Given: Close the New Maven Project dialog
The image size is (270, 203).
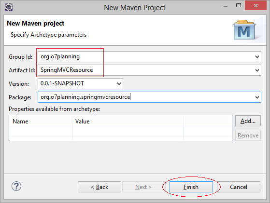Looking at the screenshot, I should 256,5.
